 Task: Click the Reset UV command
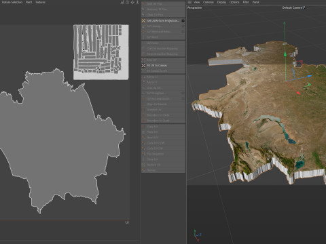[x=163, y=138]
